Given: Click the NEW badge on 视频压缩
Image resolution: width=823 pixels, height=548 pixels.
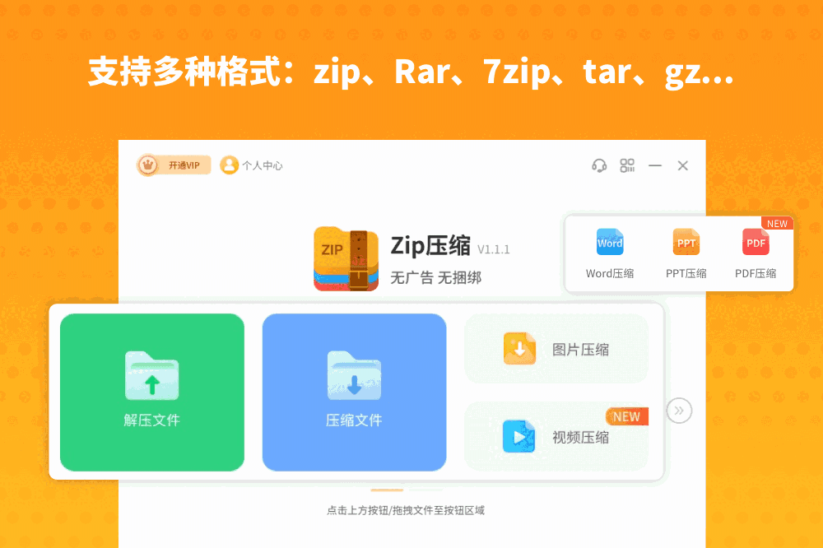Looking at the screenshot, I should click(x=626, y=416).
